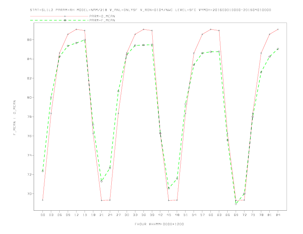Click x-axis forecast hour label 45
This screenshot has height=234, width=303.
click(x=169, y=215)
